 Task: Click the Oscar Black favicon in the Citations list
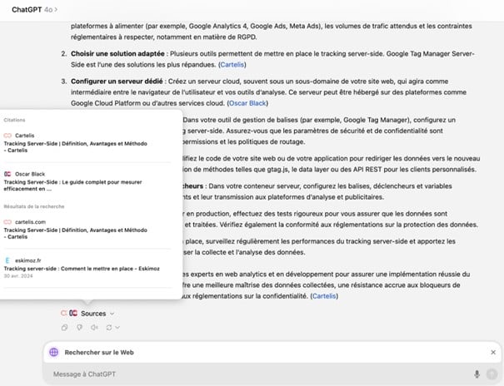[7, 174]
